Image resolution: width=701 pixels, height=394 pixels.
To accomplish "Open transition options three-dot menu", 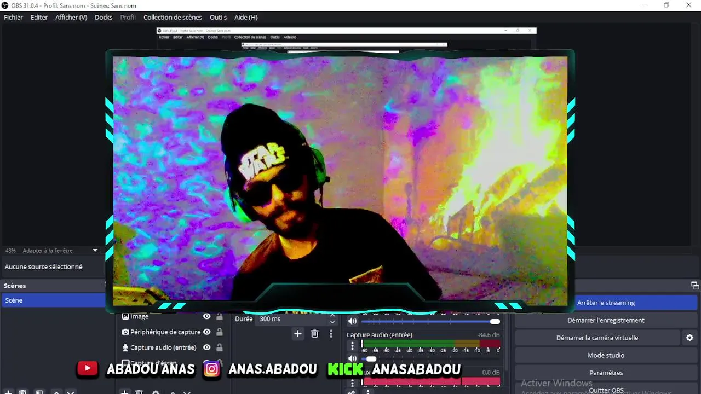I will 331,334.
